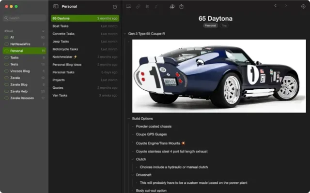This screenshot has width=310, height=193.
Task: Collapse the Clutch outline row
Action: 132,159
